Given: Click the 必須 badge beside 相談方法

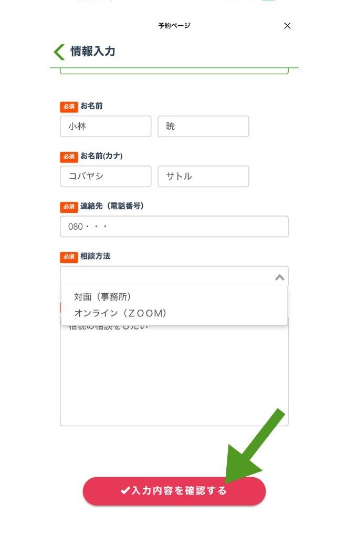Looking at the screenshot, I should [69, 256].
